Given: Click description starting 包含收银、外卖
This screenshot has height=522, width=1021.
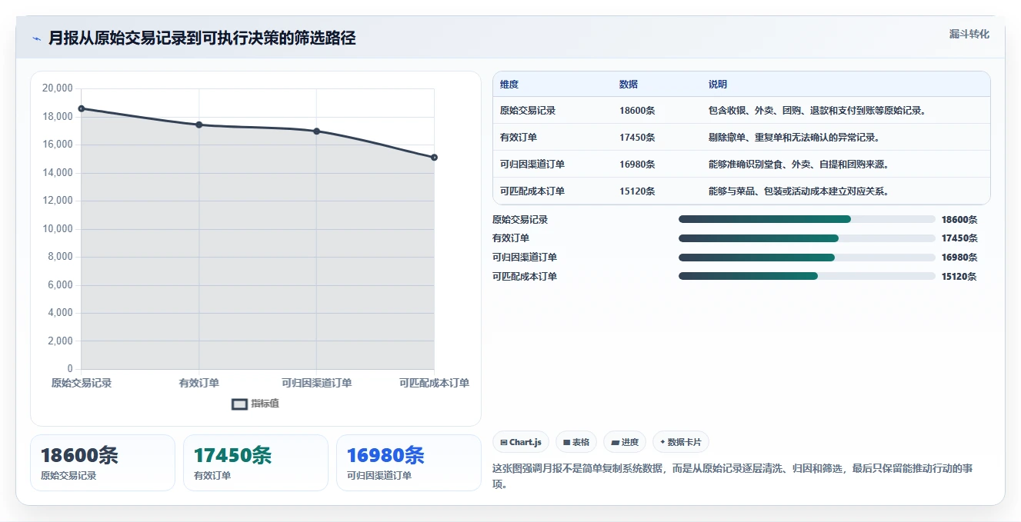Looking at the screenshot, I should point(818,111).
